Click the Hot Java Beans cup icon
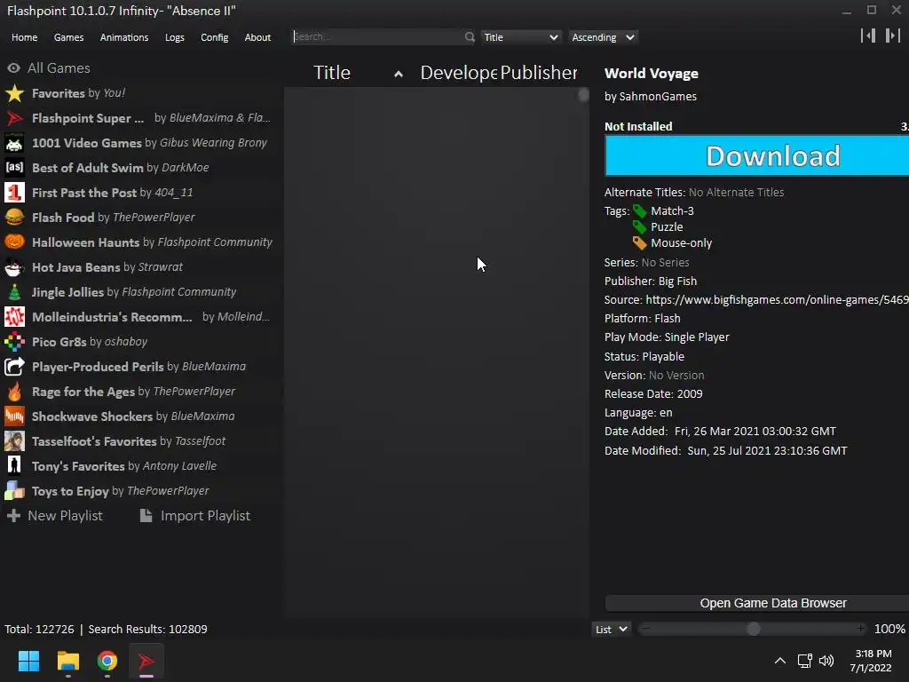This screenshot has height=682, width=909. point(14,267)
